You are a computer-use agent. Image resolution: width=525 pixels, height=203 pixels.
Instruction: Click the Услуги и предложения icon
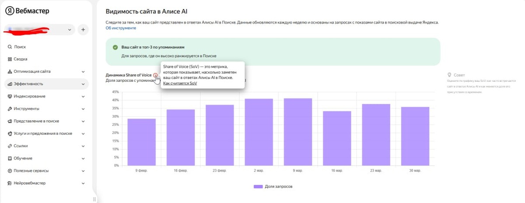(10, 133)
